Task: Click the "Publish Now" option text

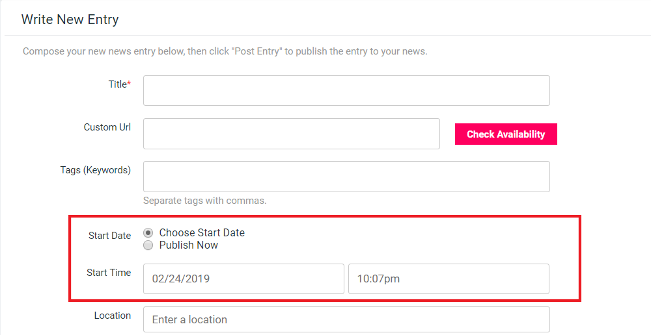Action: (x=189, y=245)
